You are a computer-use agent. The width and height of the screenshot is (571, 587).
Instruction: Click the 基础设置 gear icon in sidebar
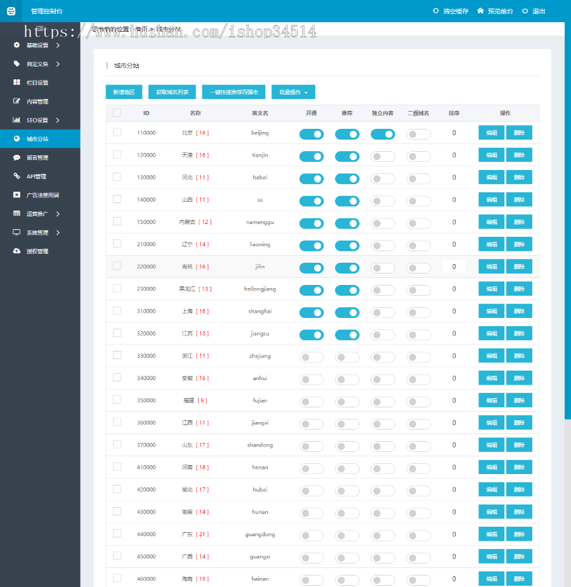16,45
